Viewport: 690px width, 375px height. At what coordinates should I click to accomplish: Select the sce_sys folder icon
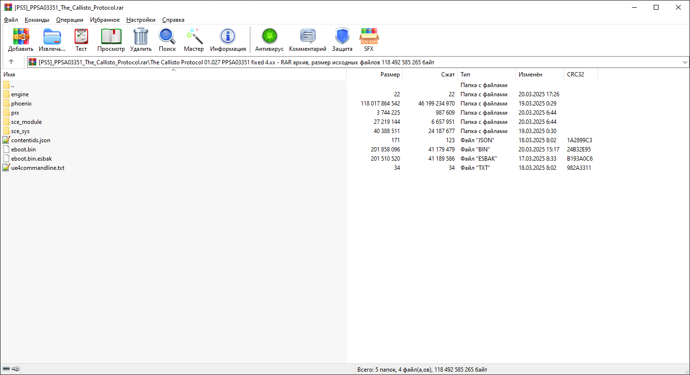pyautogui.click(x=6, y=131)
